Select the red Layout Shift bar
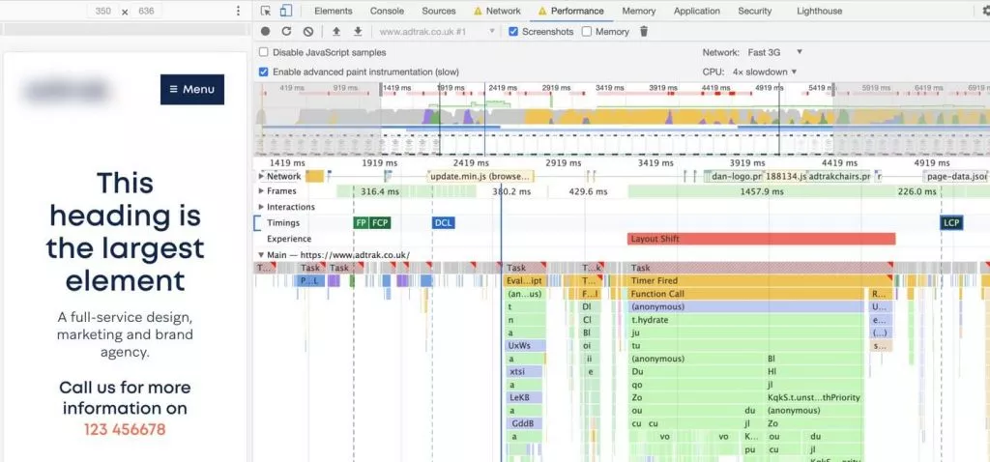The image size is (990, 462). click(x=761, y=239)
